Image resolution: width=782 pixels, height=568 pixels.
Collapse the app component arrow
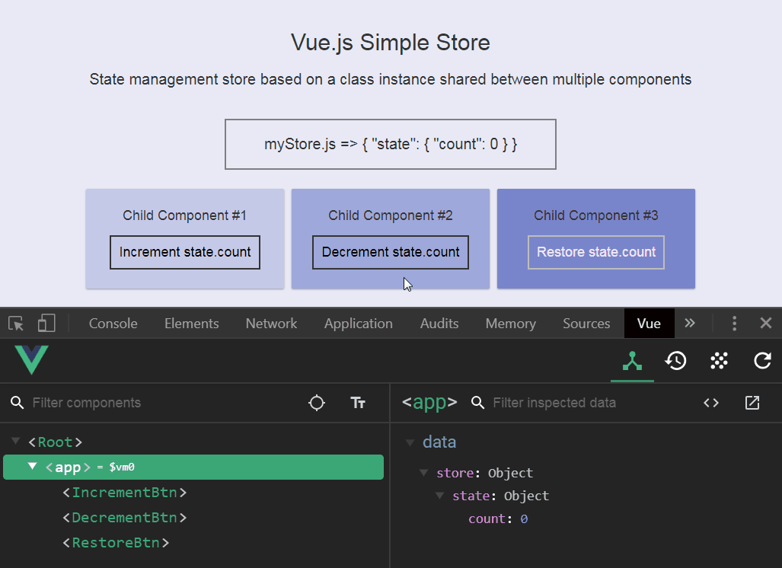click(x=33, y=466)
